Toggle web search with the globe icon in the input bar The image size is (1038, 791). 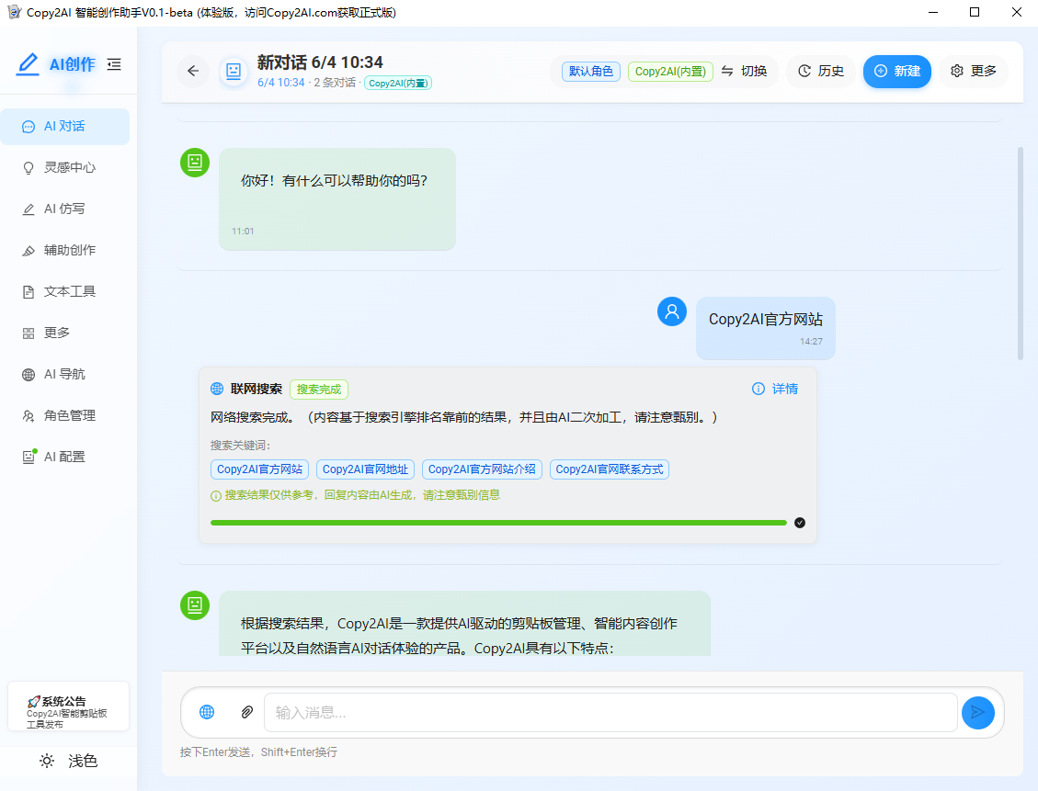click(207, 712)
